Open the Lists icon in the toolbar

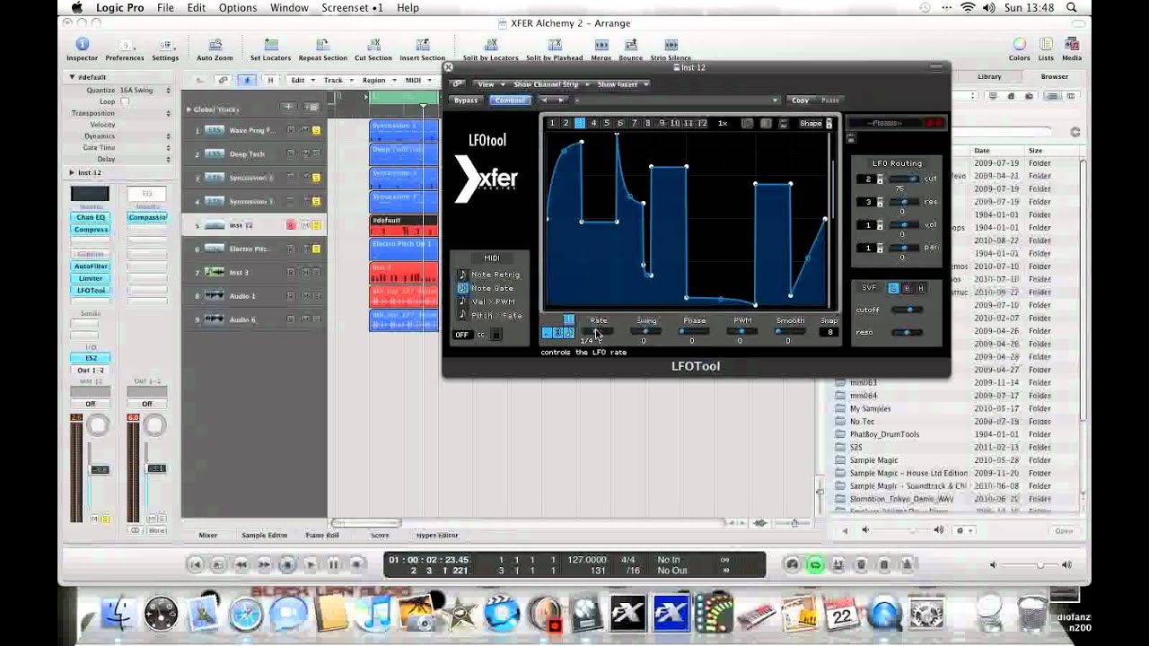(1046, 44)
